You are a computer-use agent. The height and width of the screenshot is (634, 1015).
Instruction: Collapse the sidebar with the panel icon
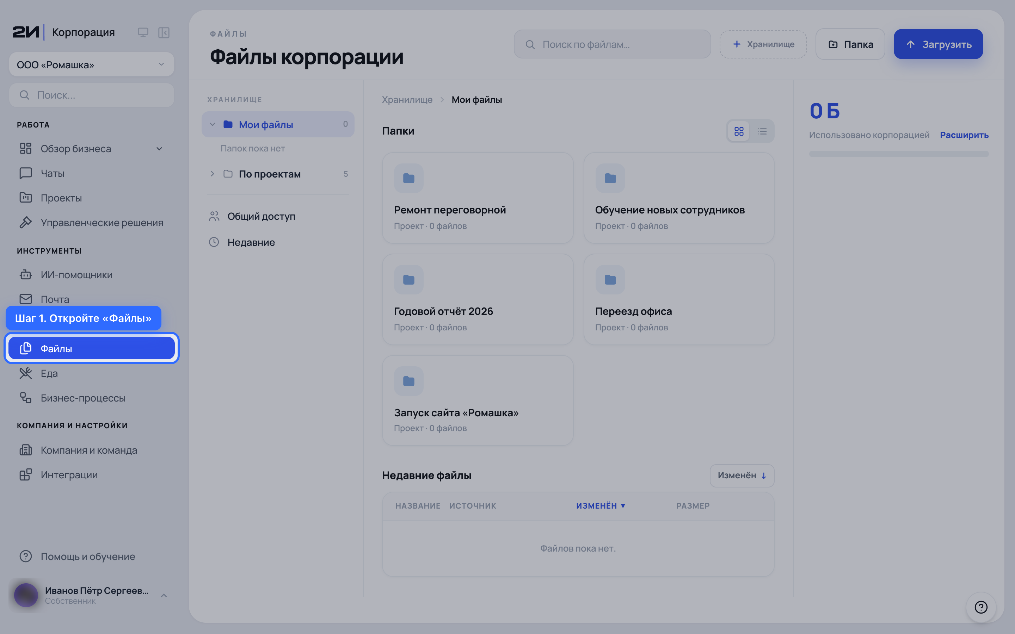coord(164,33)
